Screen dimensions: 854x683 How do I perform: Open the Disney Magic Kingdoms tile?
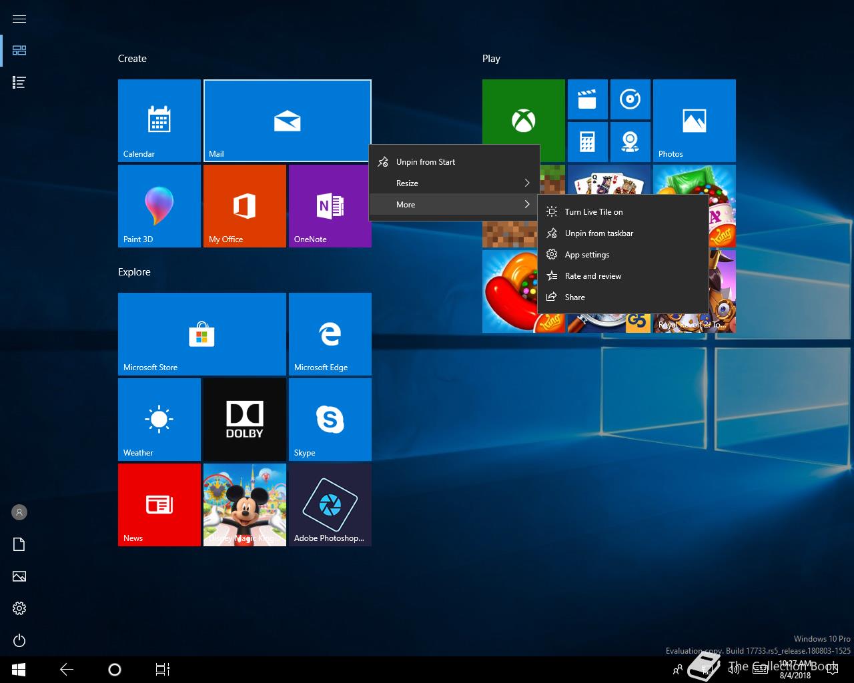pos(245,505)
